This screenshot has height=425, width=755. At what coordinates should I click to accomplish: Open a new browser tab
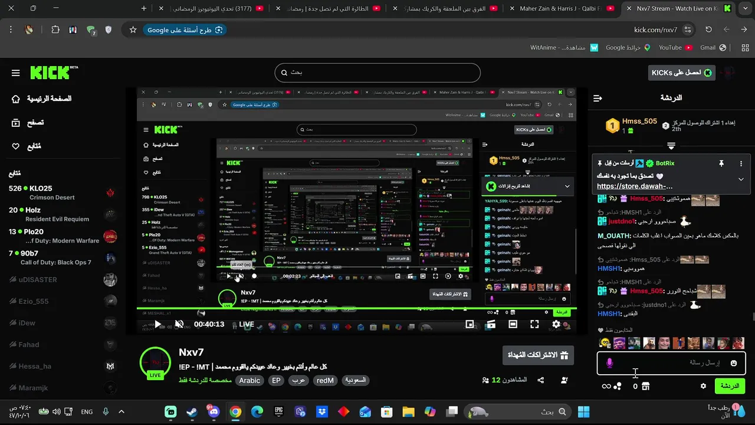[x=144, y=8]
